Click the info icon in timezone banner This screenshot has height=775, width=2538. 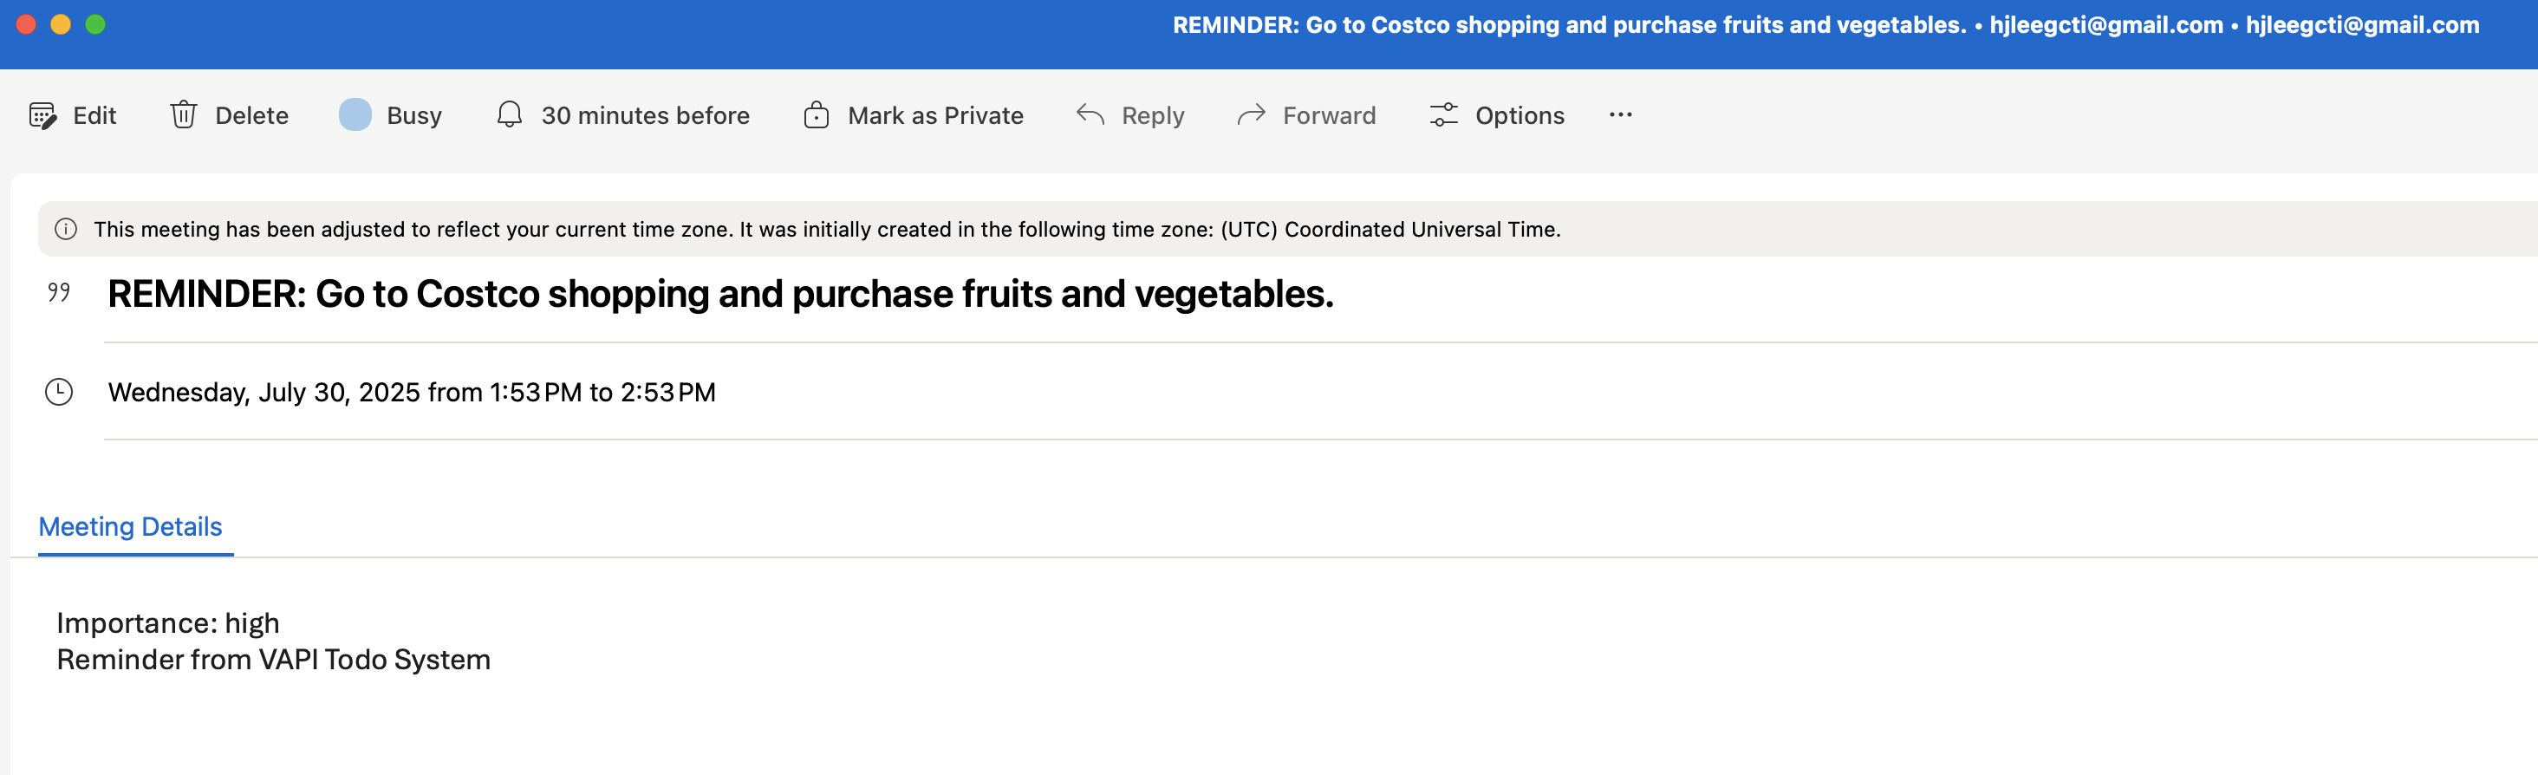point(66,230)
